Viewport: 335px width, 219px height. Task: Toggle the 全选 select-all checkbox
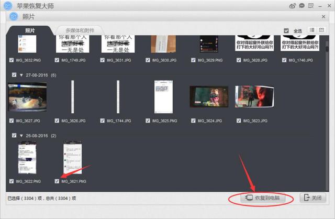(286, 30)
